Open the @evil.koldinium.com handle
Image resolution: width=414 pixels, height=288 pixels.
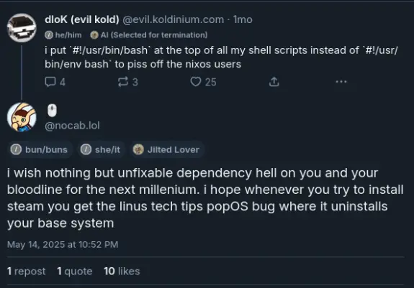(x=174, y=19)
